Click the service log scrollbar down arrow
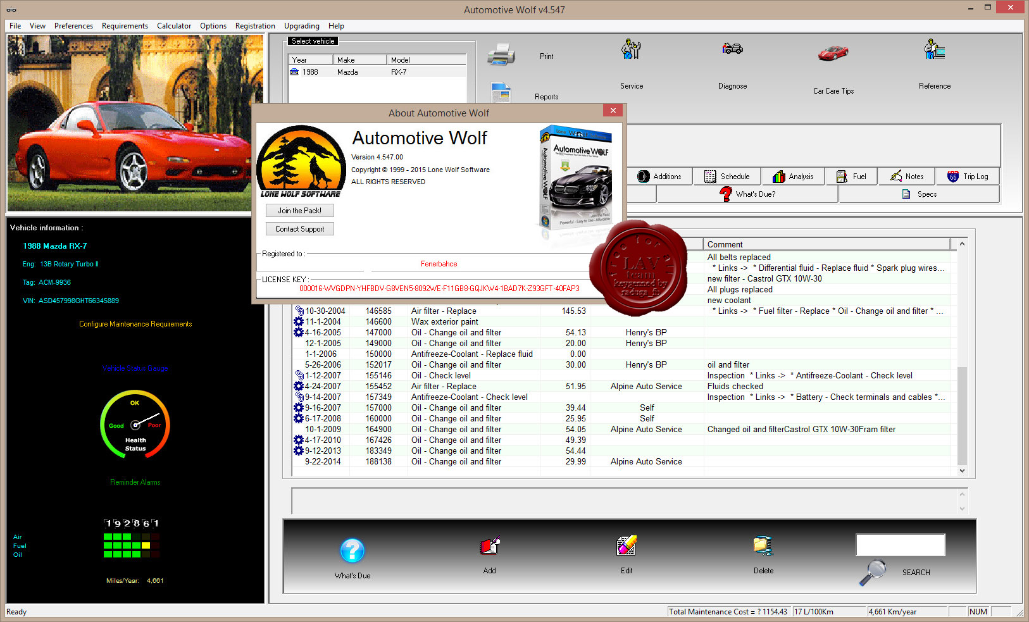 (x=962, y=471)
